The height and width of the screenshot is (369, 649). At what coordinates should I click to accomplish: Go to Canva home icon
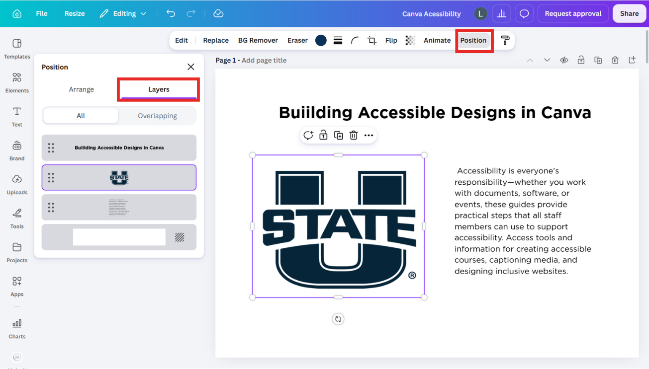click(x=17, y=14)
